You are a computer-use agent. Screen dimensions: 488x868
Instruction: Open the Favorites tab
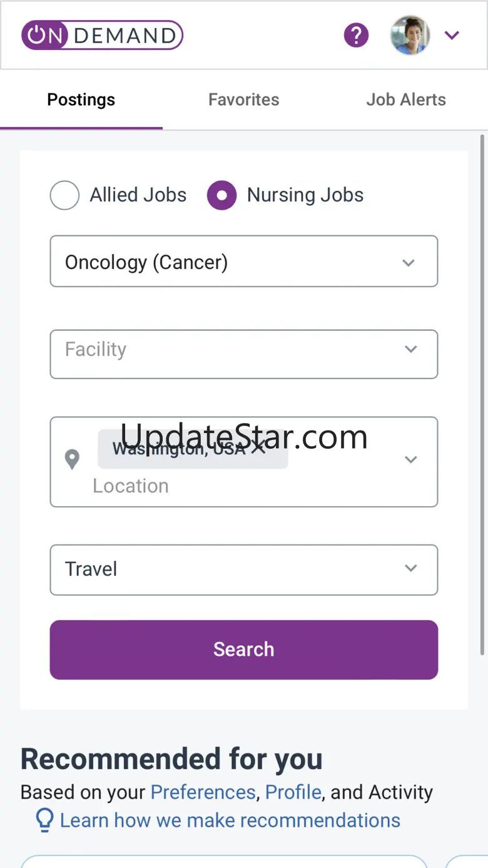coord(243,100)
